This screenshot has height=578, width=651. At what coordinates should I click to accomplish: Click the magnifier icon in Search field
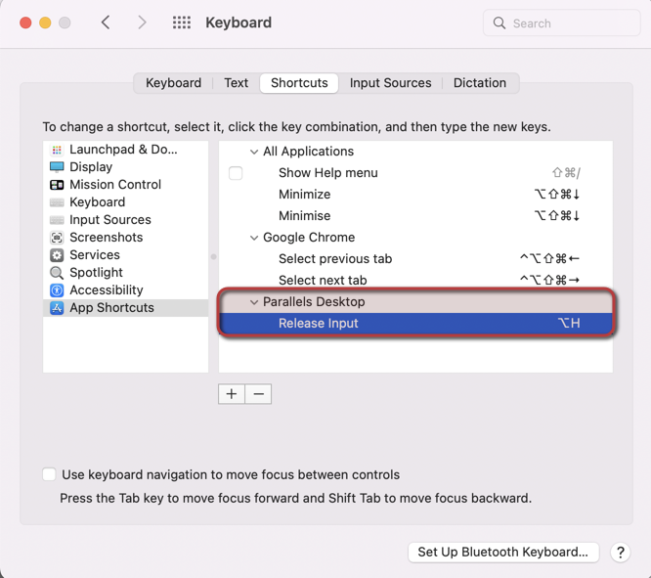pyautogui.click(x=499, y=22)
